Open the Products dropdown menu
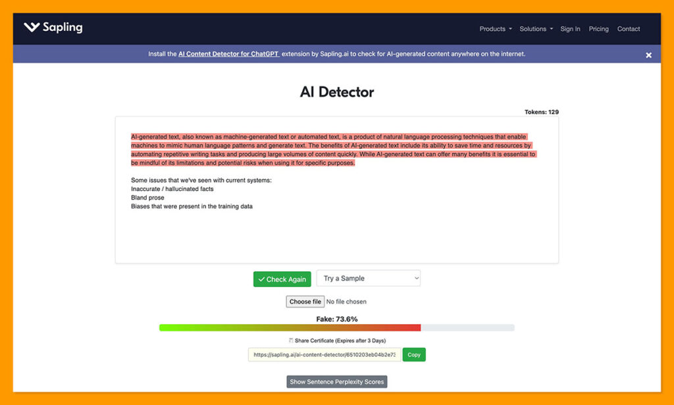Viewport: 674px width, 405px height. coord(496,29)
